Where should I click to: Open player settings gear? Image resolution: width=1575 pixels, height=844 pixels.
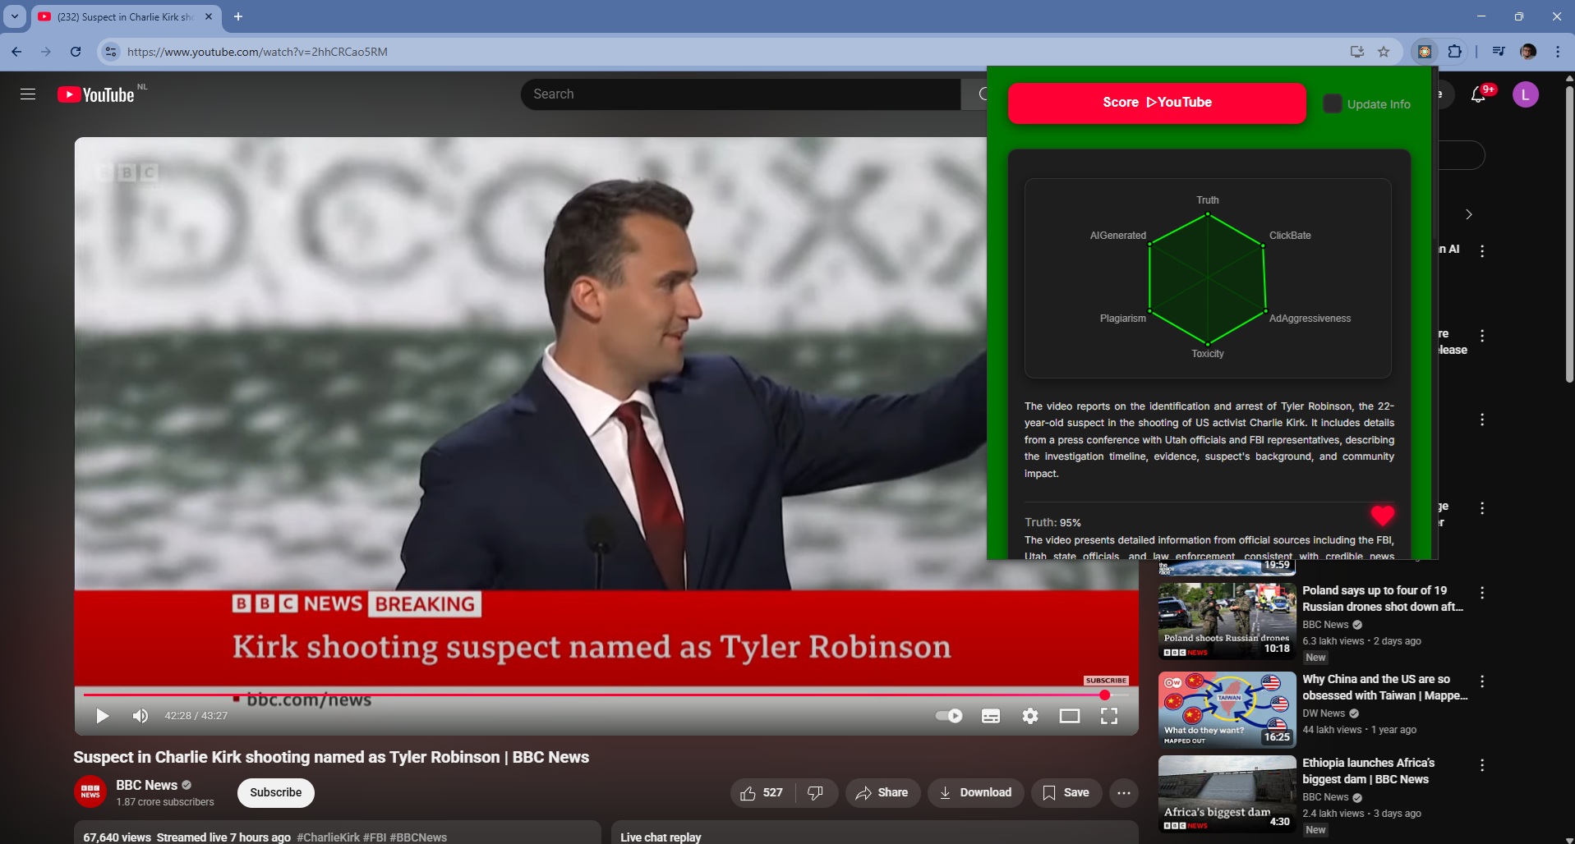[1030, 716]
